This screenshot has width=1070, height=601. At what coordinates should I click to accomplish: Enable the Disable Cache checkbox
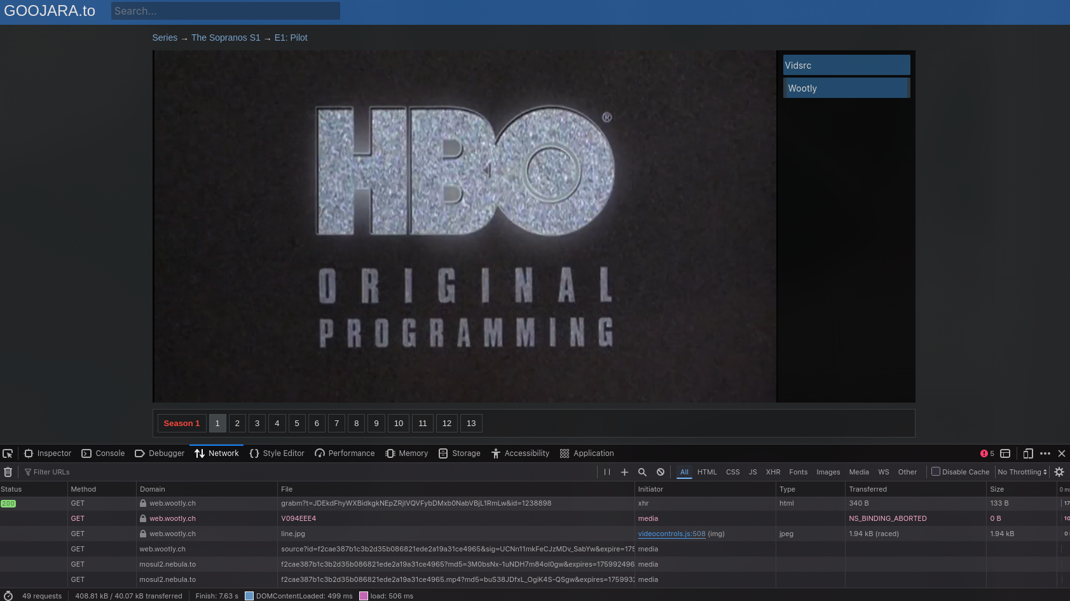936,471
